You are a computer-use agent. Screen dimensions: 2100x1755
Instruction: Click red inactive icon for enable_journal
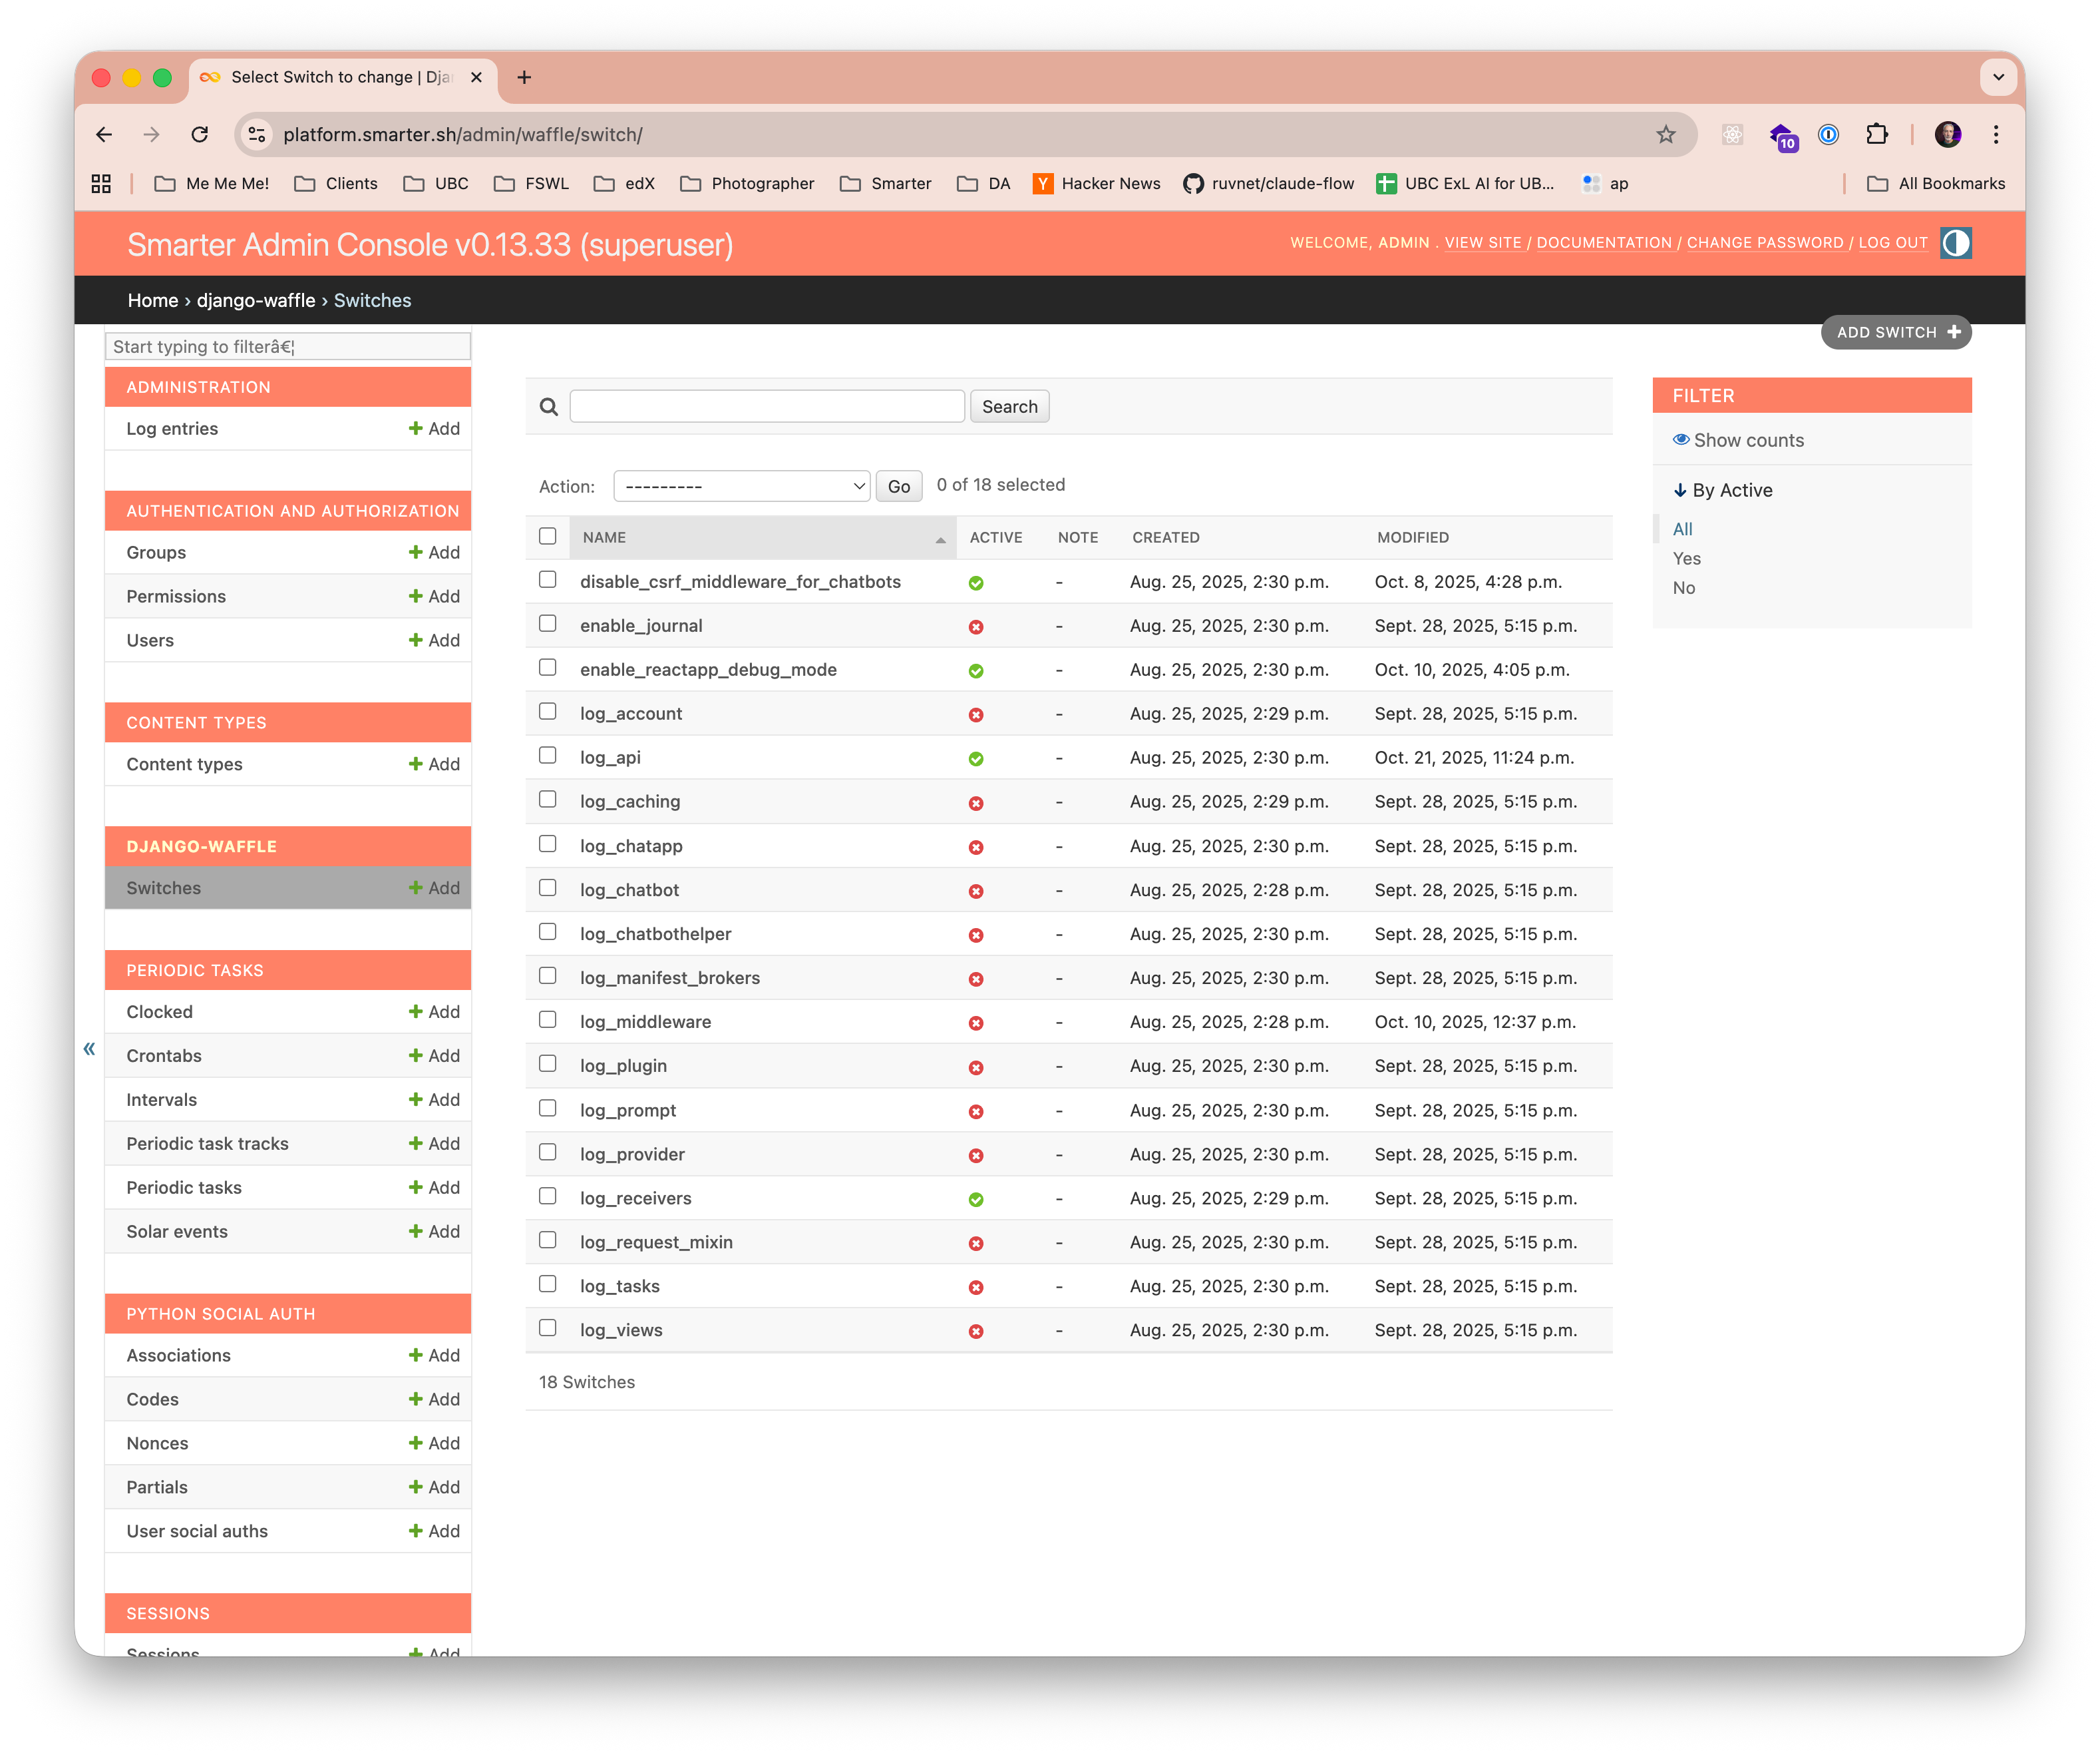pos(975,627)
